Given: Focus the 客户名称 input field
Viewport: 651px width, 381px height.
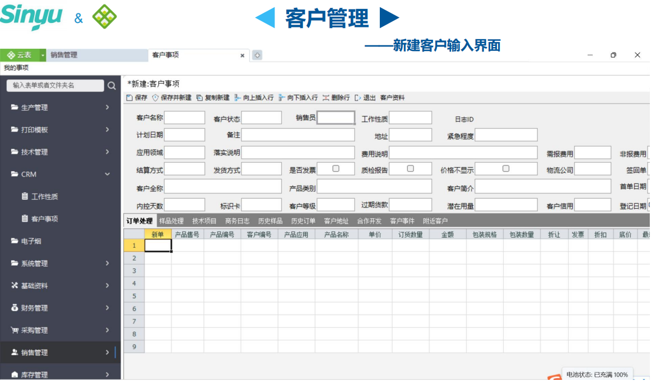Looking at the screenshot, I should tap(185, 117).
